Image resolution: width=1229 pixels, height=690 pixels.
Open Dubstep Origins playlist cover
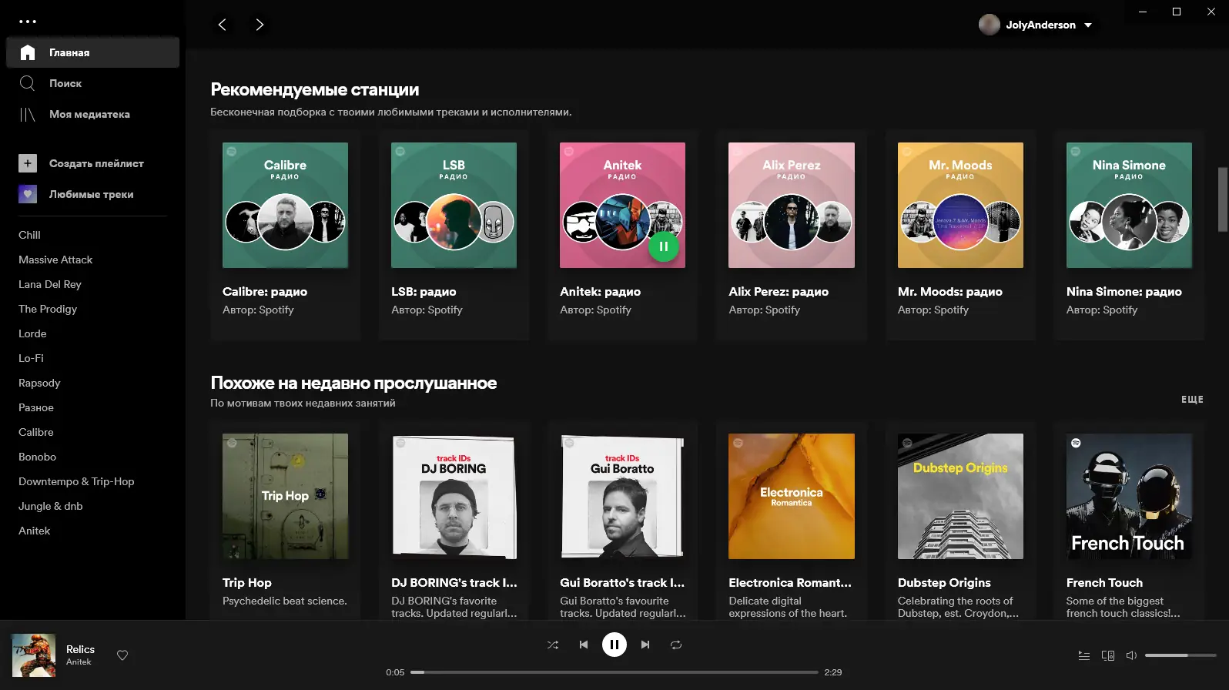point(960,496)
